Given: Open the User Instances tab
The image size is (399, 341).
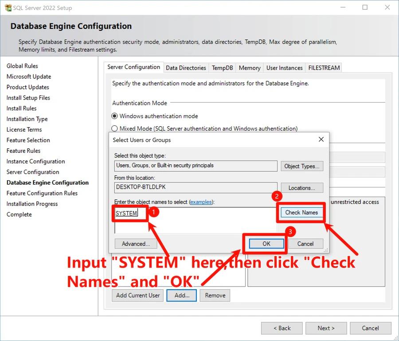Looking at the screenshot, I should (284, 68).
